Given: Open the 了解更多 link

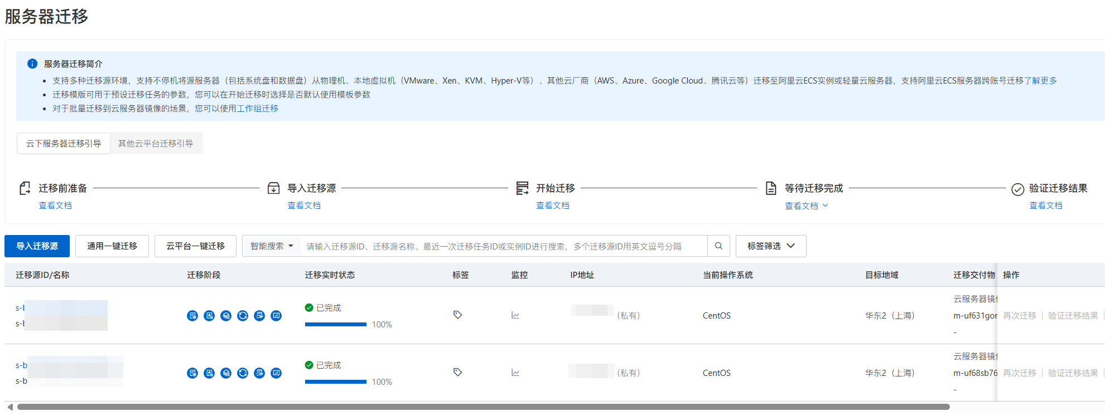Looking at the screenshot, I should coord(1040,81).
